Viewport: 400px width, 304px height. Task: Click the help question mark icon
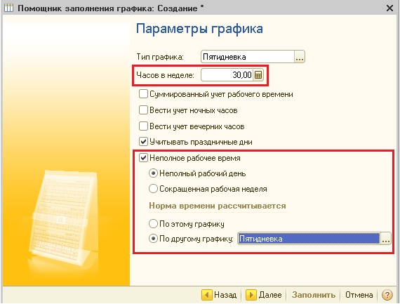point(387,295)
